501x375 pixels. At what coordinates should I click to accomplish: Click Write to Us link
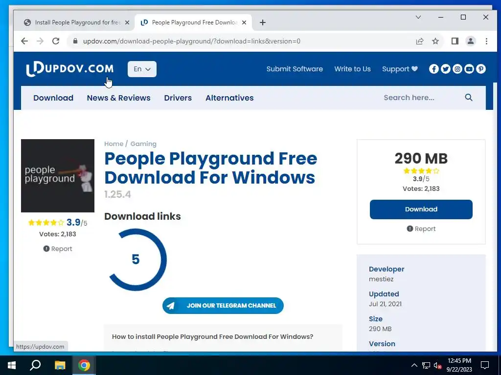(x=352, y=69)
